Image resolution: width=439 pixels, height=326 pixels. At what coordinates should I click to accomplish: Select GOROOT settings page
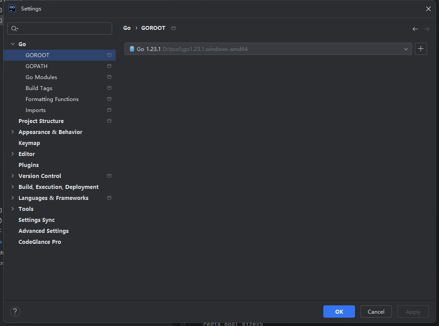(59, 55)
